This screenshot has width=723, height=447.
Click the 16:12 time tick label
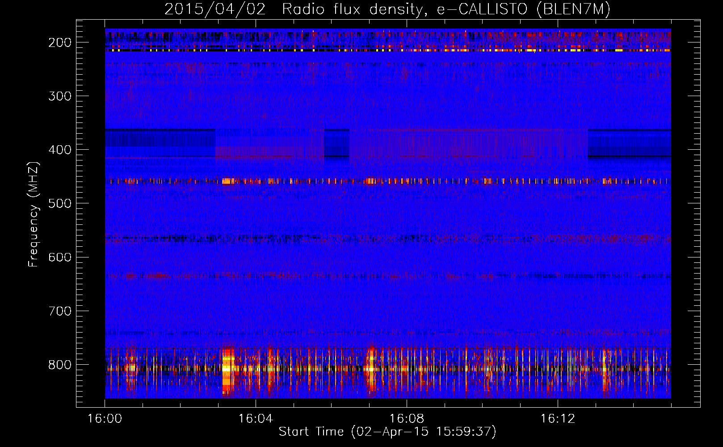558,418
